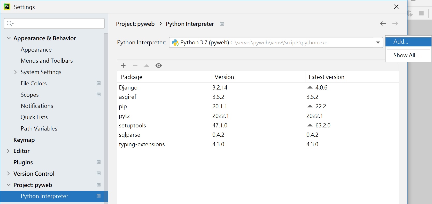
Task: Click the PyCharm logo in title bar
Action: pyautogui.click(x=7, y=7)
